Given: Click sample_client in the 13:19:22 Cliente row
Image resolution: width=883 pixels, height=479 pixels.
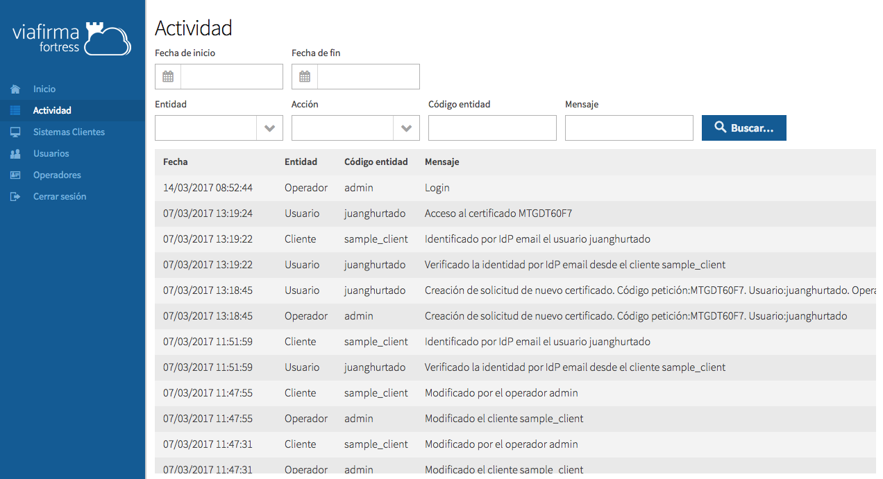Looking at the screenshot, I should [376, 239].
